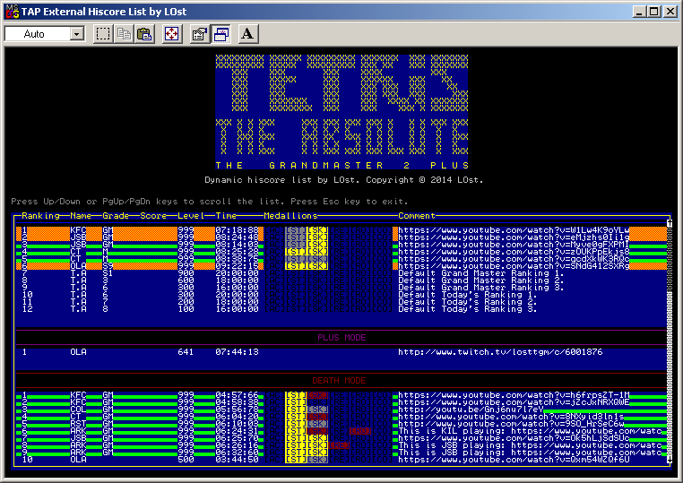Click the level value 900
683x483 pixels.
coord(186,273)
